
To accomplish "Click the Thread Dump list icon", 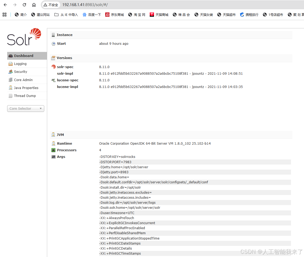I will (11, 96).
